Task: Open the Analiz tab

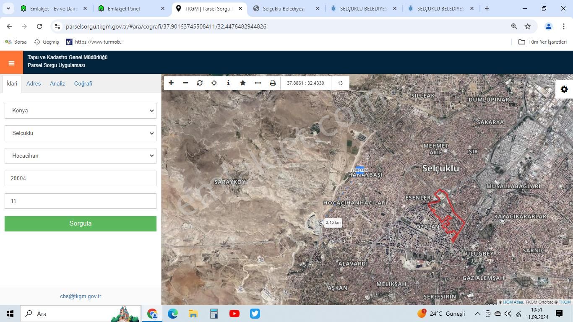Action: pyautogui.click(x=57, y=83)
